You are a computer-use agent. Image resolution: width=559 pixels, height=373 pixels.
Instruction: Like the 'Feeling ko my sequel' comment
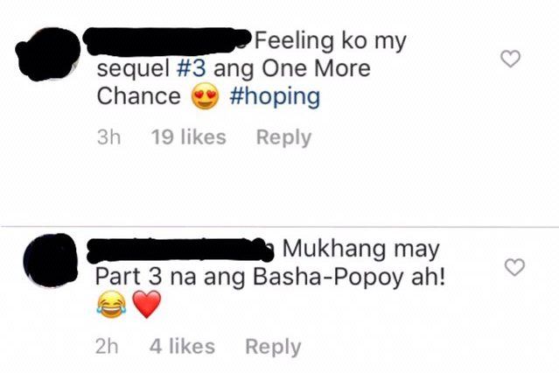[x=511, y=59]
